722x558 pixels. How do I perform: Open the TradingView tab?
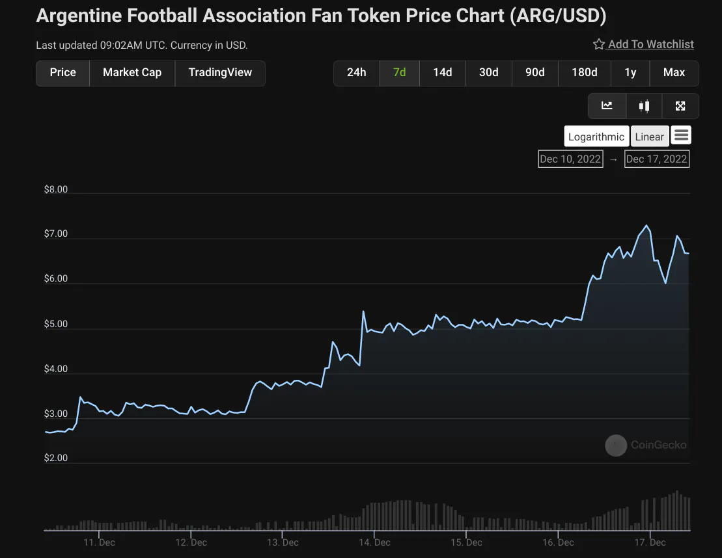[x=220, y=73]
